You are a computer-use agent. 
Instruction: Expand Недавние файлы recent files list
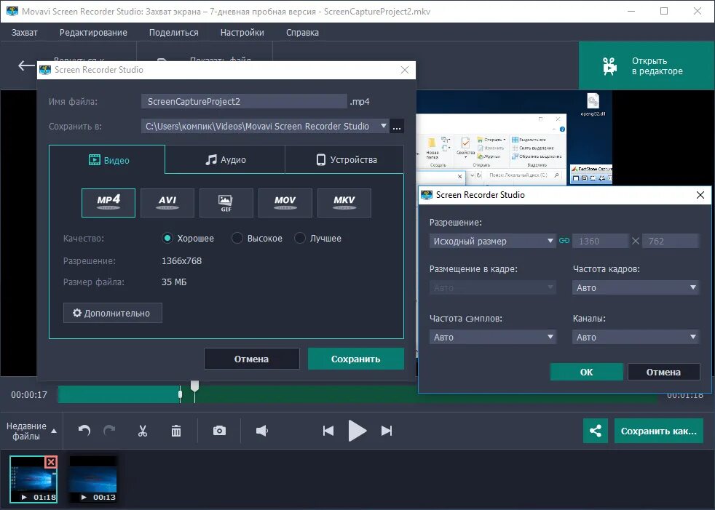(31, 431)
